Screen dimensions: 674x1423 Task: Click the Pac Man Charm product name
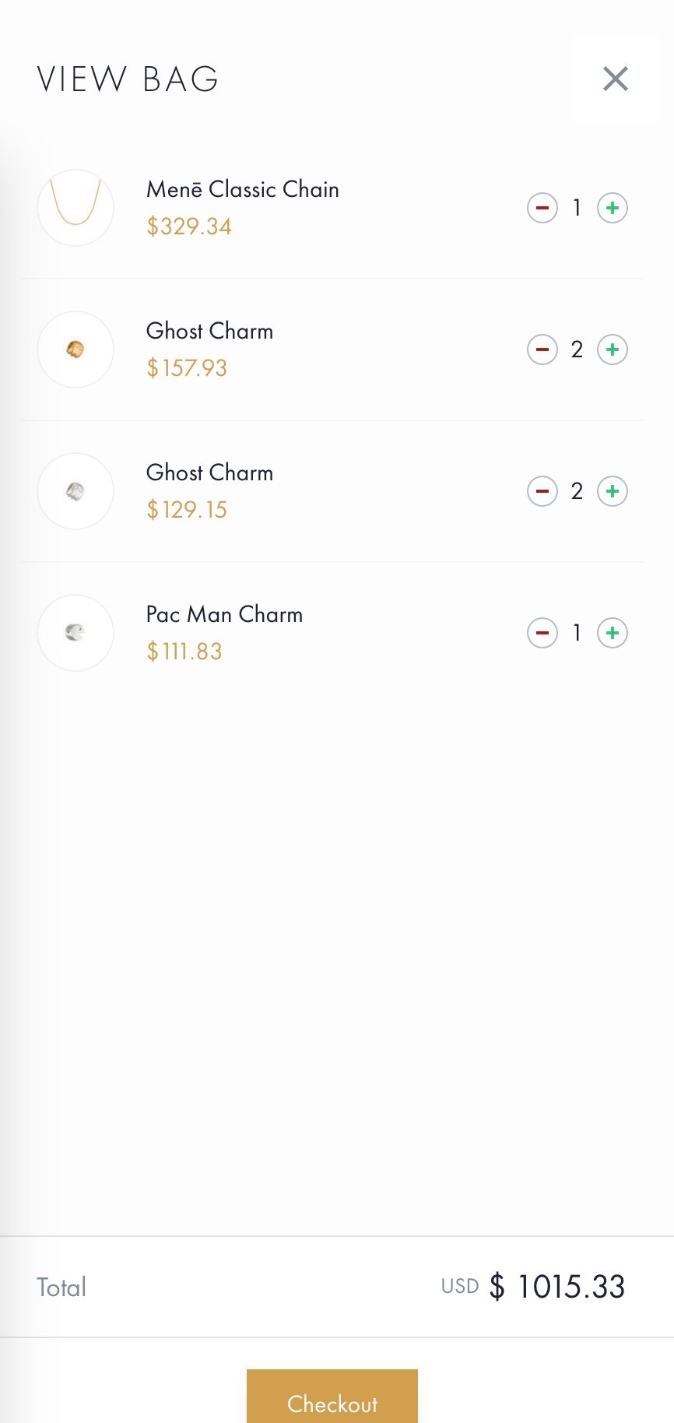pyautogui.click(x=224, y=614)
